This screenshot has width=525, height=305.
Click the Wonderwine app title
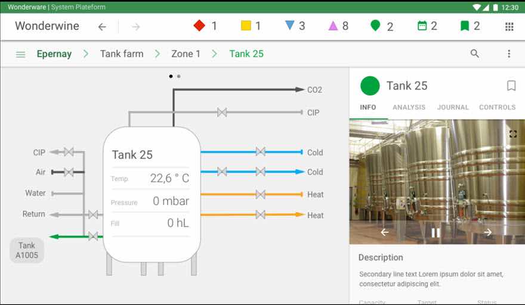point(47,26)
